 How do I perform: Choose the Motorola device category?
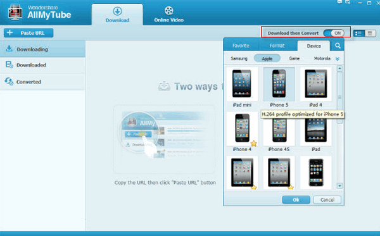[x=322, y=59]
